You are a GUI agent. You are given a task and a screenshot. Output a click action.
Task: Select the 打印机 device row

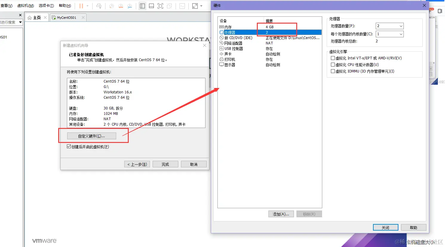270,59
